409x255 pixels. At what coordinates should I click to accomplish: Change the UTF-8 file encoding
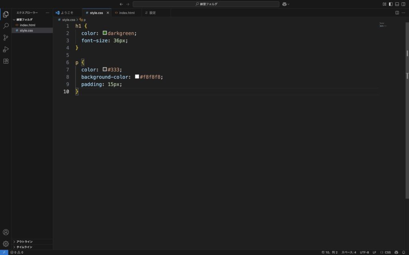point(364,252)
